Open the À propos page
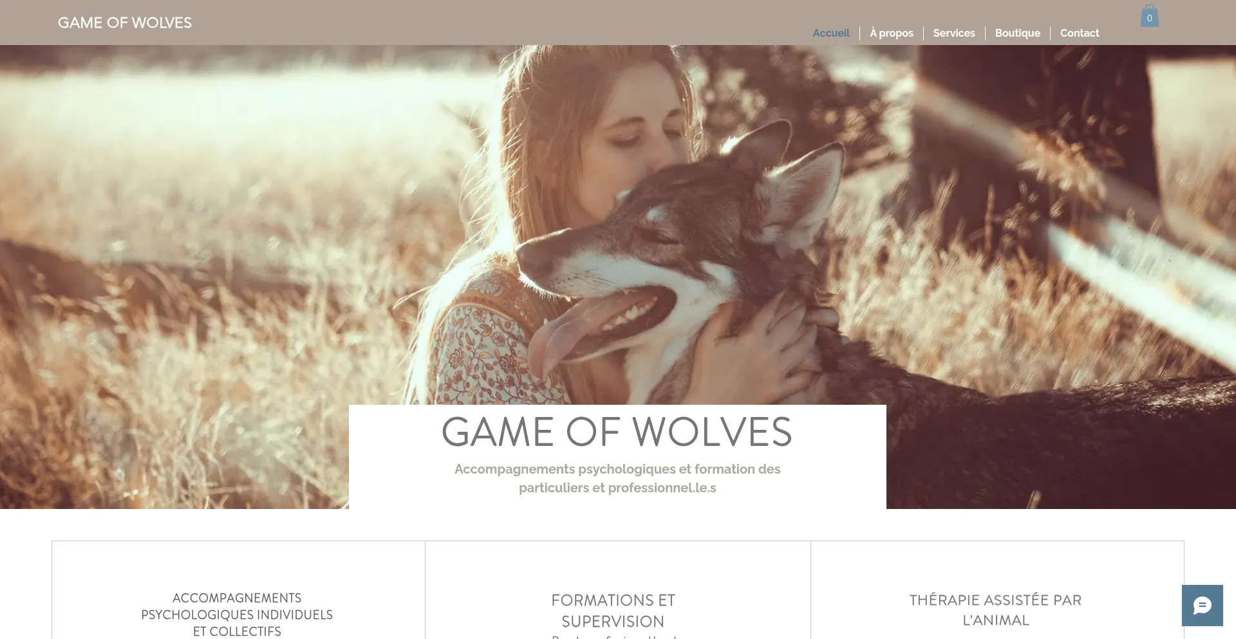The height and width of the screenshot is (639, 1236). pos(892,33)
